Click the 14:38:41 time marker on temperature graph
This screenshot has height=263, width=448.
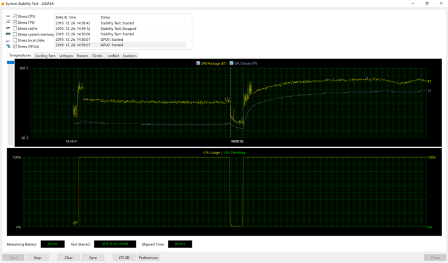(71, 141)
